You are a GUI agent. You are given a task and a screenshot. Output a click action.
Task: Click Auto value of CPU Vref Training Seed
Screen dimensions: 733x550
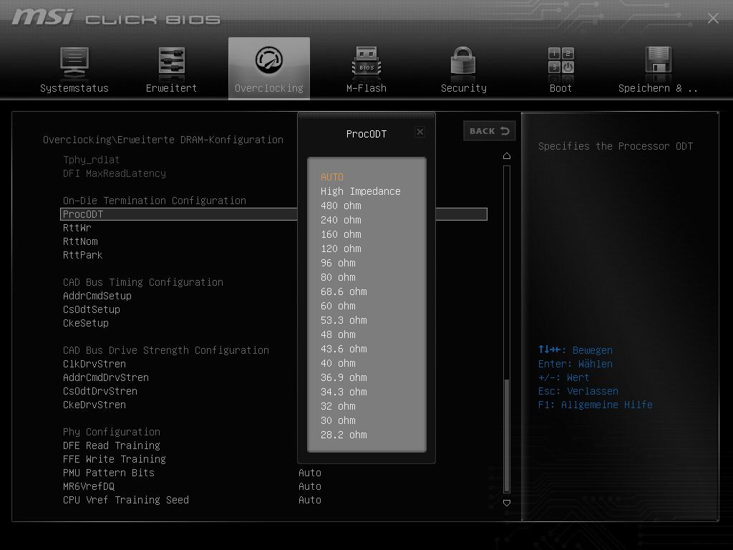(x=310, y=500)
